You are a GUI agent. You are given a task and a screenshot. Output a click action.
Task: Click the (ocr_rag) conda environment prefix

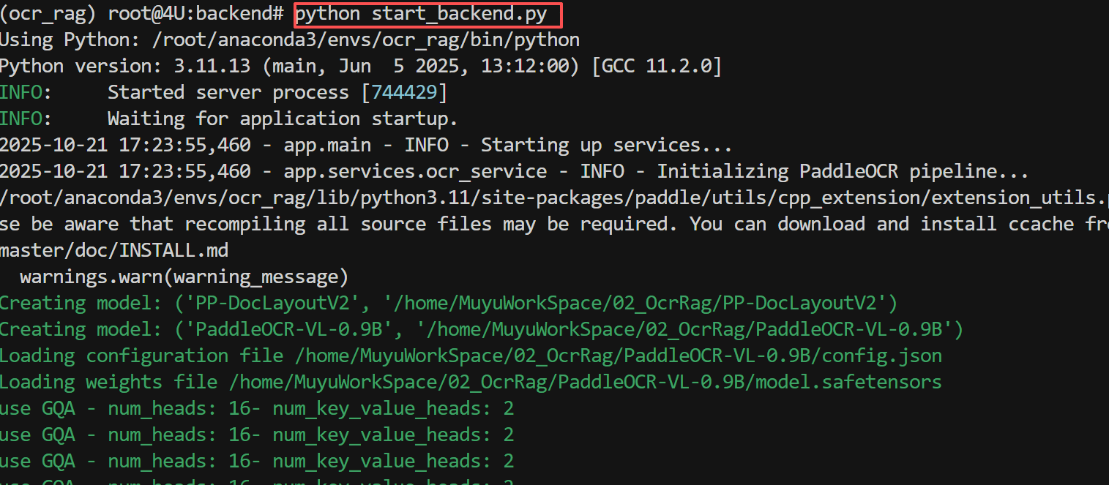pos(49,13)
